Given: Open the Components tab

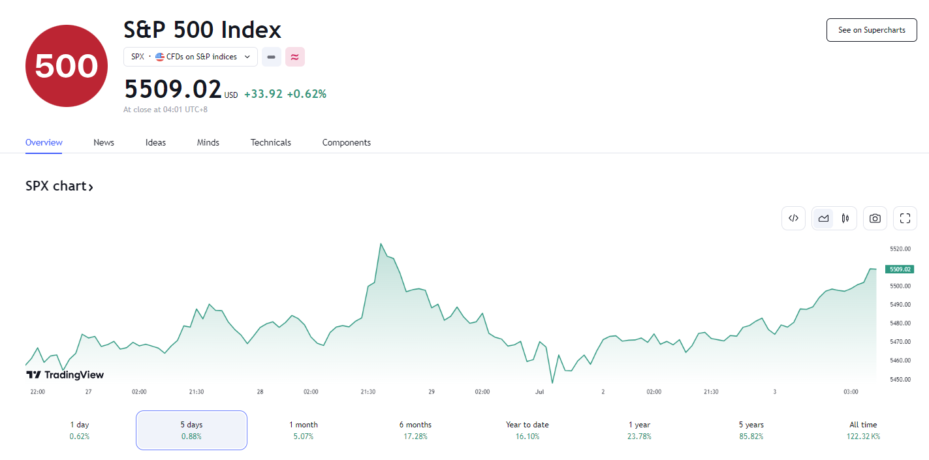Looking at the screenshot, I should coord(347,142).
